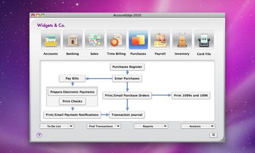Click the Inventory label text

182,54
